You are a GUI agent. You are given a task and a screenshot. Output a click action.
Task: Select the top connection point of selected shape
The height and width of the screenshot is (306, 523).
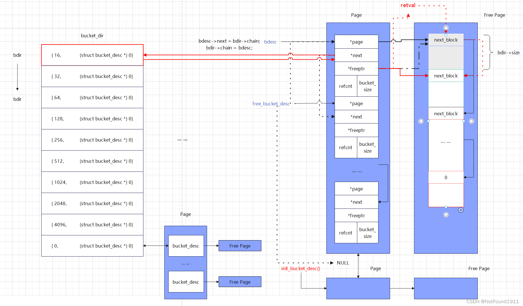point(446,35)
